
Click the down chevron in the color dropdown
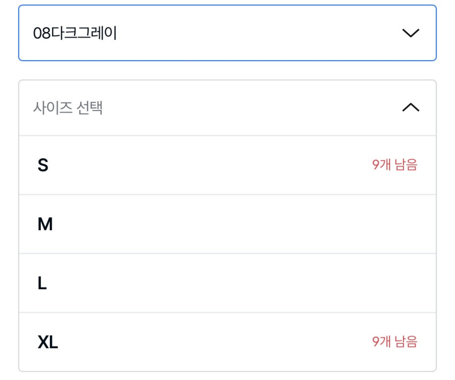(411, 33)
